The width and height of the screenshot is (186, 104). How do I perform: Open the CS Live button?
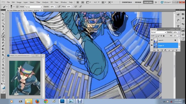[x=166, y=2]
